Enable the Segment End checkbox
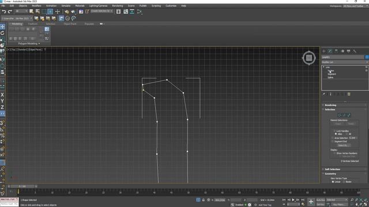This screenshot has width=369, height=207. (333, 141)
